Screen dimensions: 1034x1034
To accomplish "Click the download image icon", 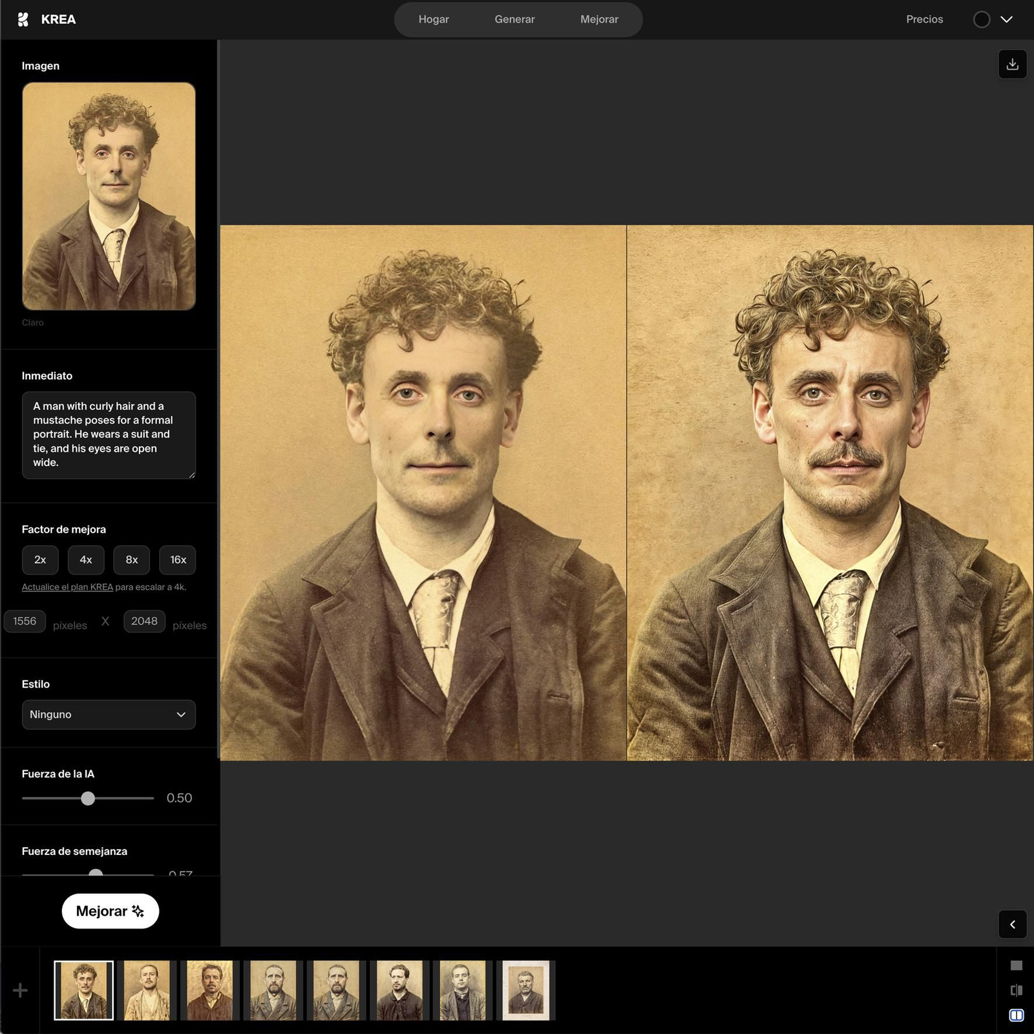I will point(1012,65).
